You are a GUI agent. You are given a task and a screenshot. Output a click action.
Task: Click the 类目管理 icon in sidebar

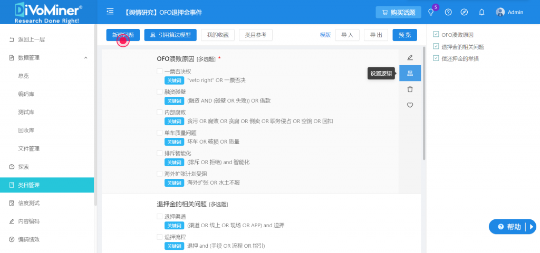(x=12, y=185)
